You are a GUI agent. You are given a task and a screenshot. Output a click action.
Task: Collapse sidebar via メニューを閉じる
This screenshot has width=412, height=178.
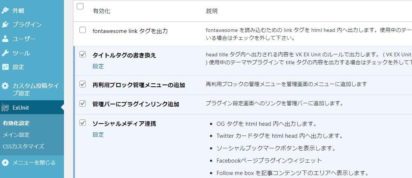(34, 163)
